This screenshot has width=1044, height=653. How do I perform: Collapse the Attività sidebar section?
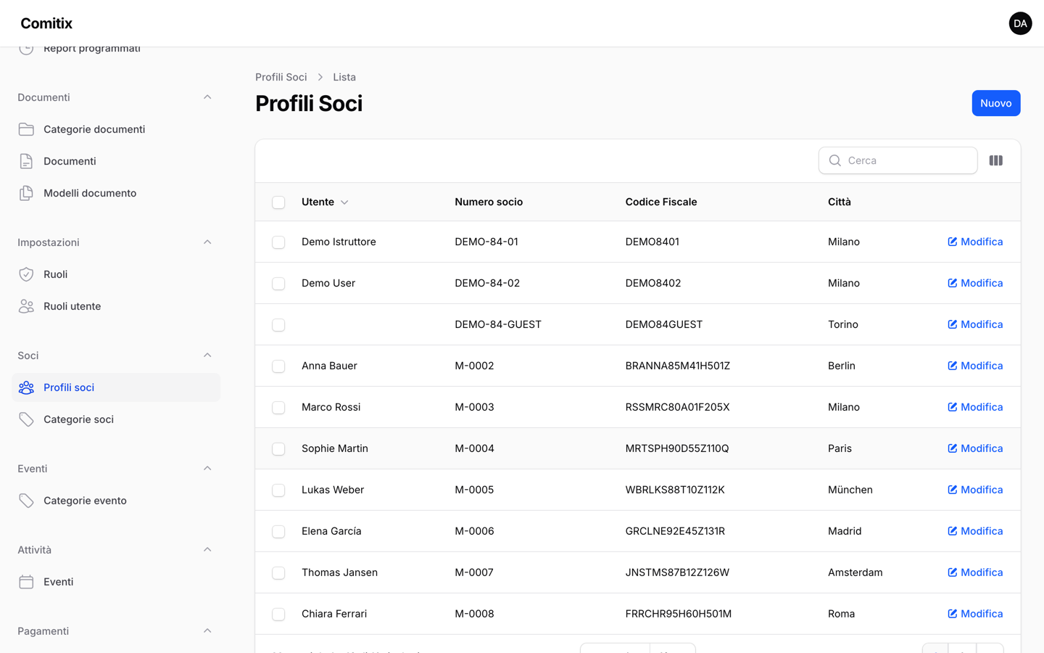click(207, 550)
